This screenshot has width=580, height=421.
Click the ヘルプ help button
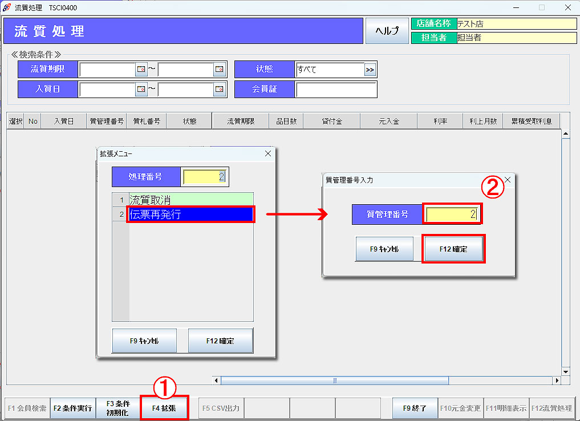(387, 31)
